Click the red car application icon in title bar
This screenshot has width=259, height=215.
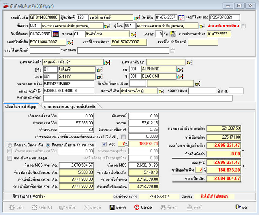[6, 6]
